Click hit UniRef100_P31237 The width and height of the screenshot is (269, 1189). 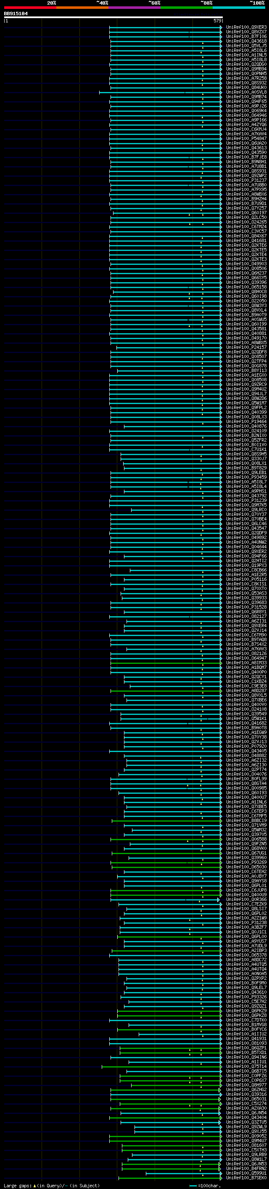(x=246, y=181)
